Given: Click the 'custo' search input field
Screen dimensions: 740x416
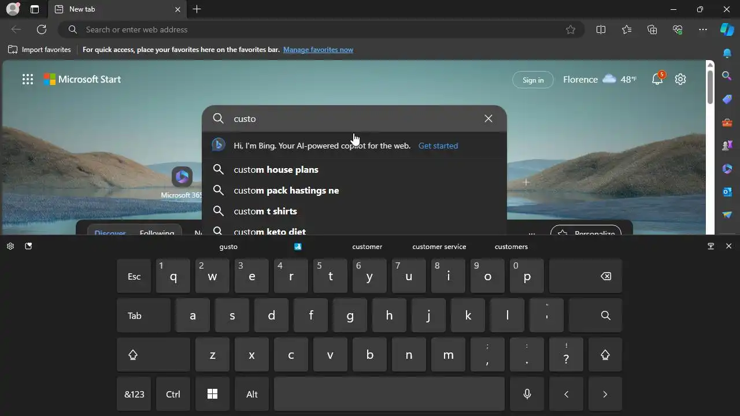Looking at the screenshot, I should (356, 118).
